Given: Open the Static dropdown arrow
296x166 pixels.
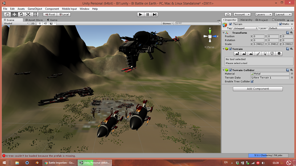Looking at the screenshot, I should (292, 24).
